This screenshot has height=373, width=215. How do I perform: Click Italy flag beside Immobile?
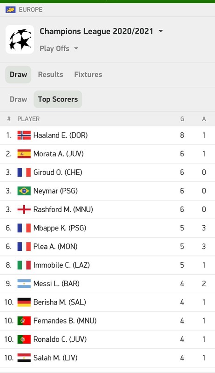[24, 265]
